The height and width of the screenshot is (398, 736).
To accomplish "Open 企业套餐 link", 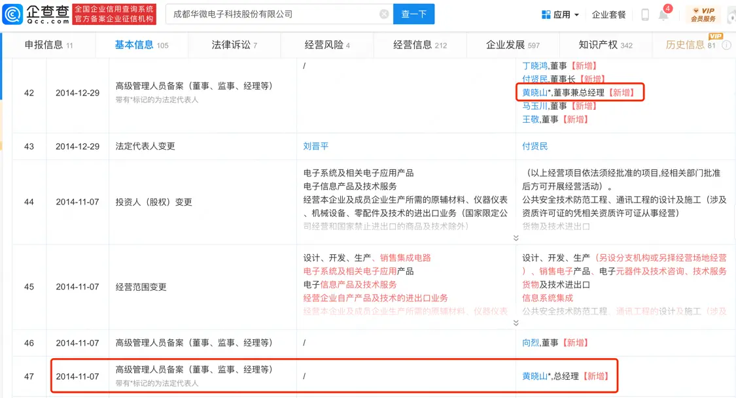I will (x=609, y=14).
